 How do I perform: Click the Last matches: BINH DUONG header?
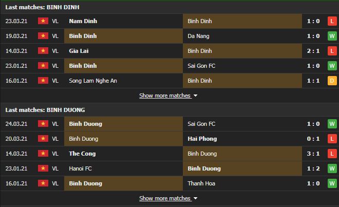point(45,110)
